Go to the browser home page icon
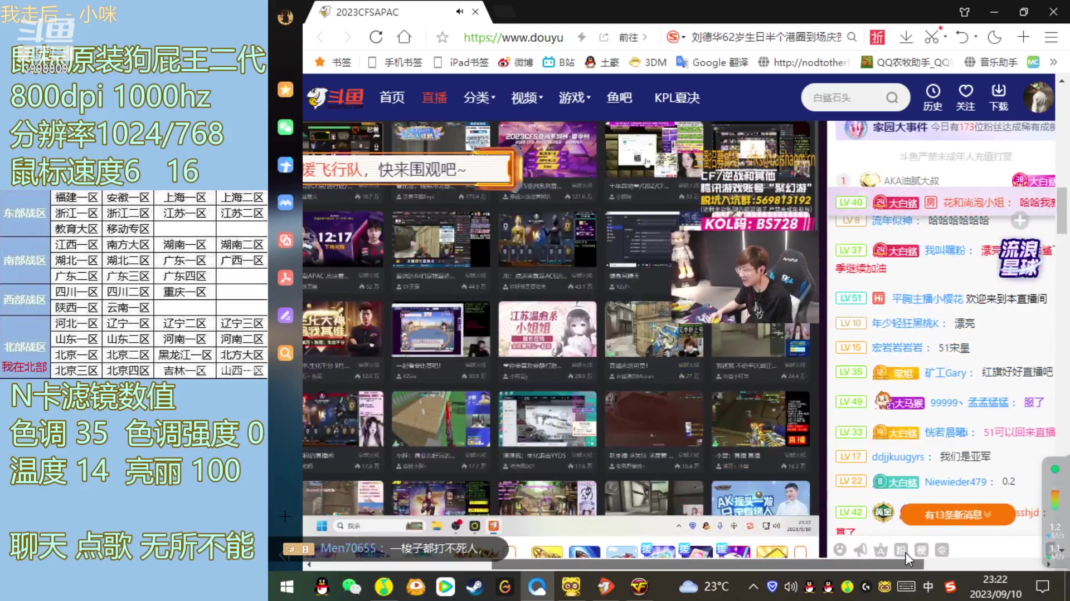This screenshot has width=1070, height=601. coord(404,37)
